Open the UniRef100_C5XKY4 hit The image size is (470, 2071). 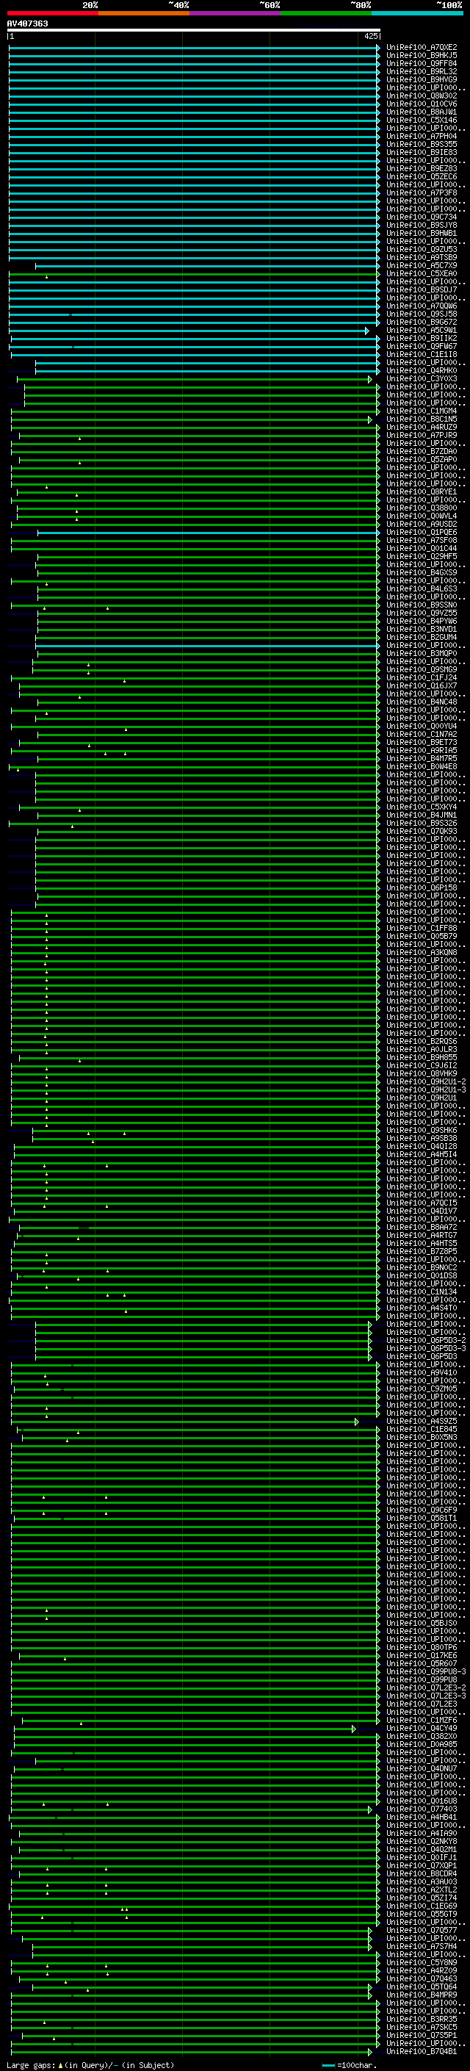pyautogui.click(x=422, y=807)
